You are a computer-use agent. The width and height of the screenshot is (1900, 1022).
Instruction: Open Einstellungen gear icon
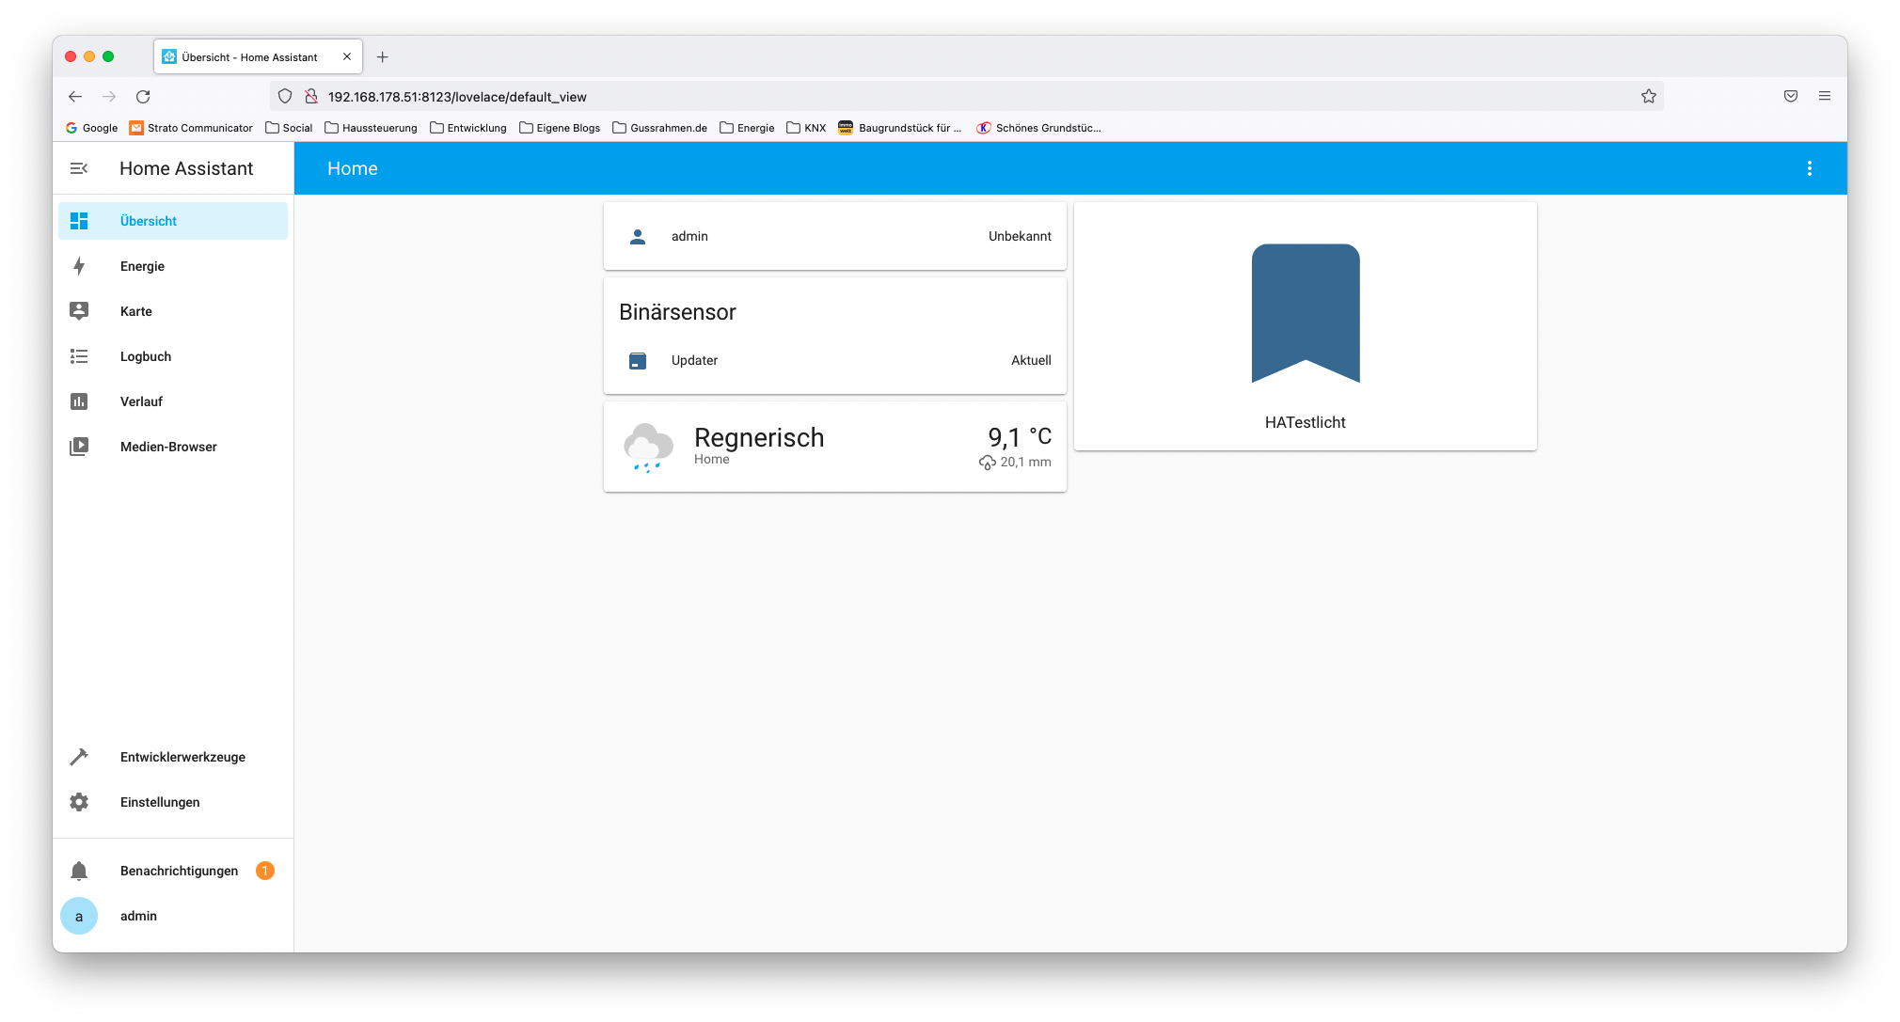pos(79,802)
